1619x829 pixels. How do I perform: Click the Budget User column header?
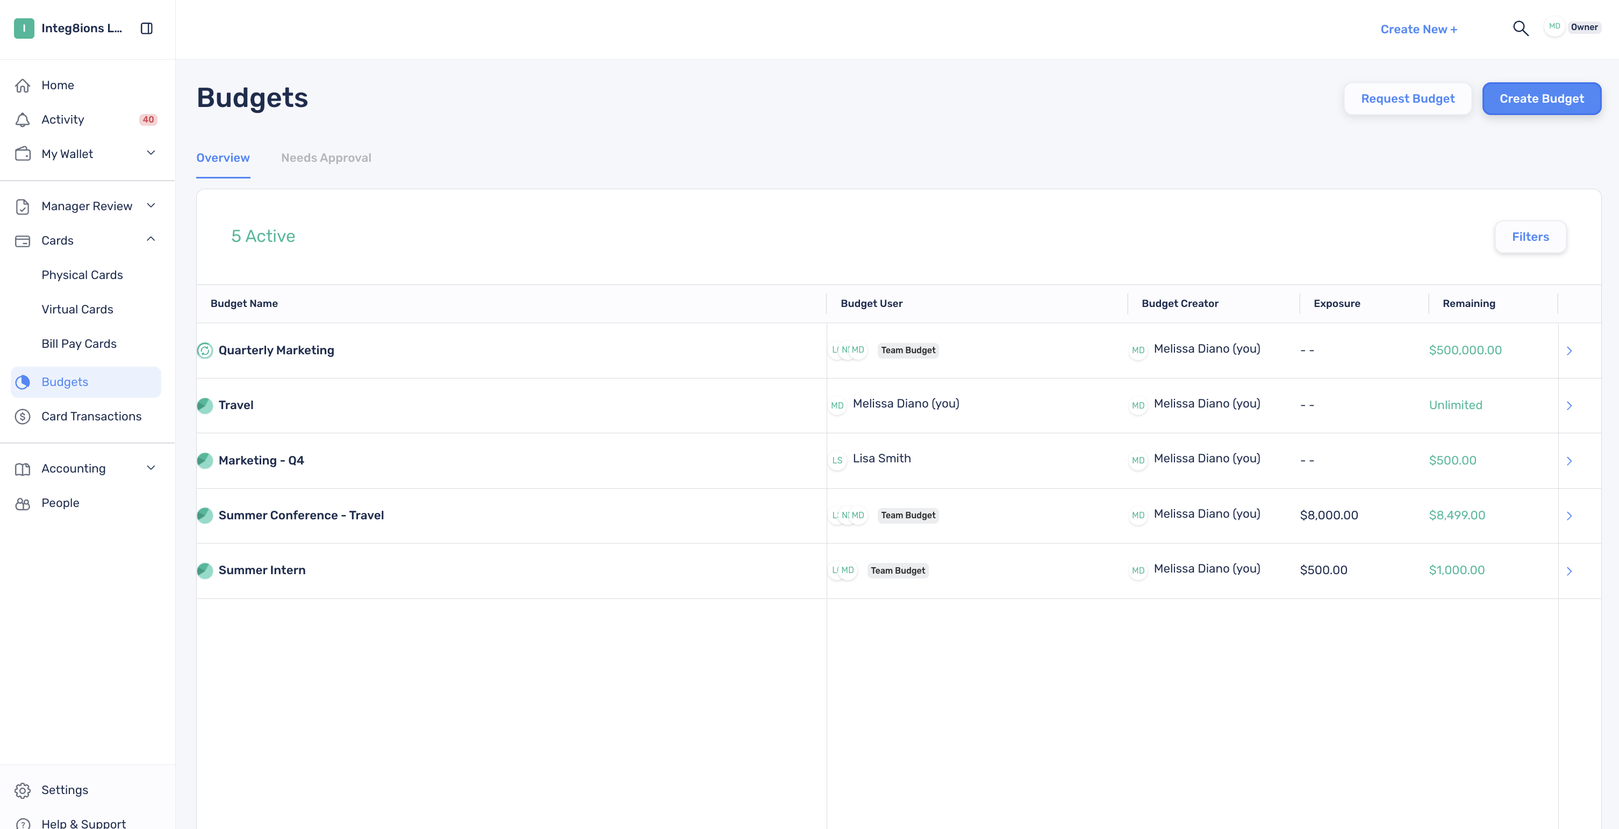pos(871,304)
